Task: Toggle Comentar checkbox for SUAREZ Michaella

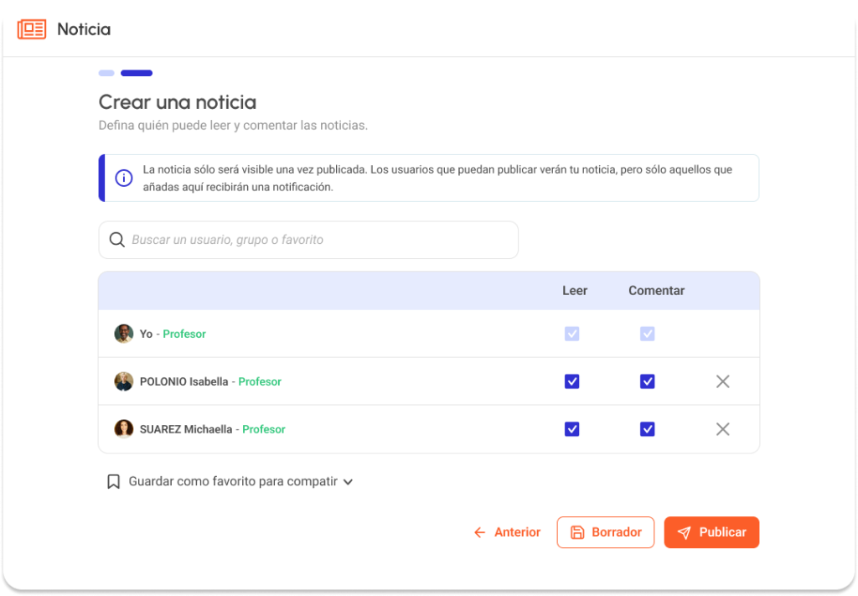Action: point(647,429)
